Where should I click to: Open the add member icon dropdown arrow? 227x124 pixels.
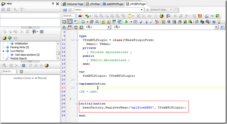coord(90,16)
